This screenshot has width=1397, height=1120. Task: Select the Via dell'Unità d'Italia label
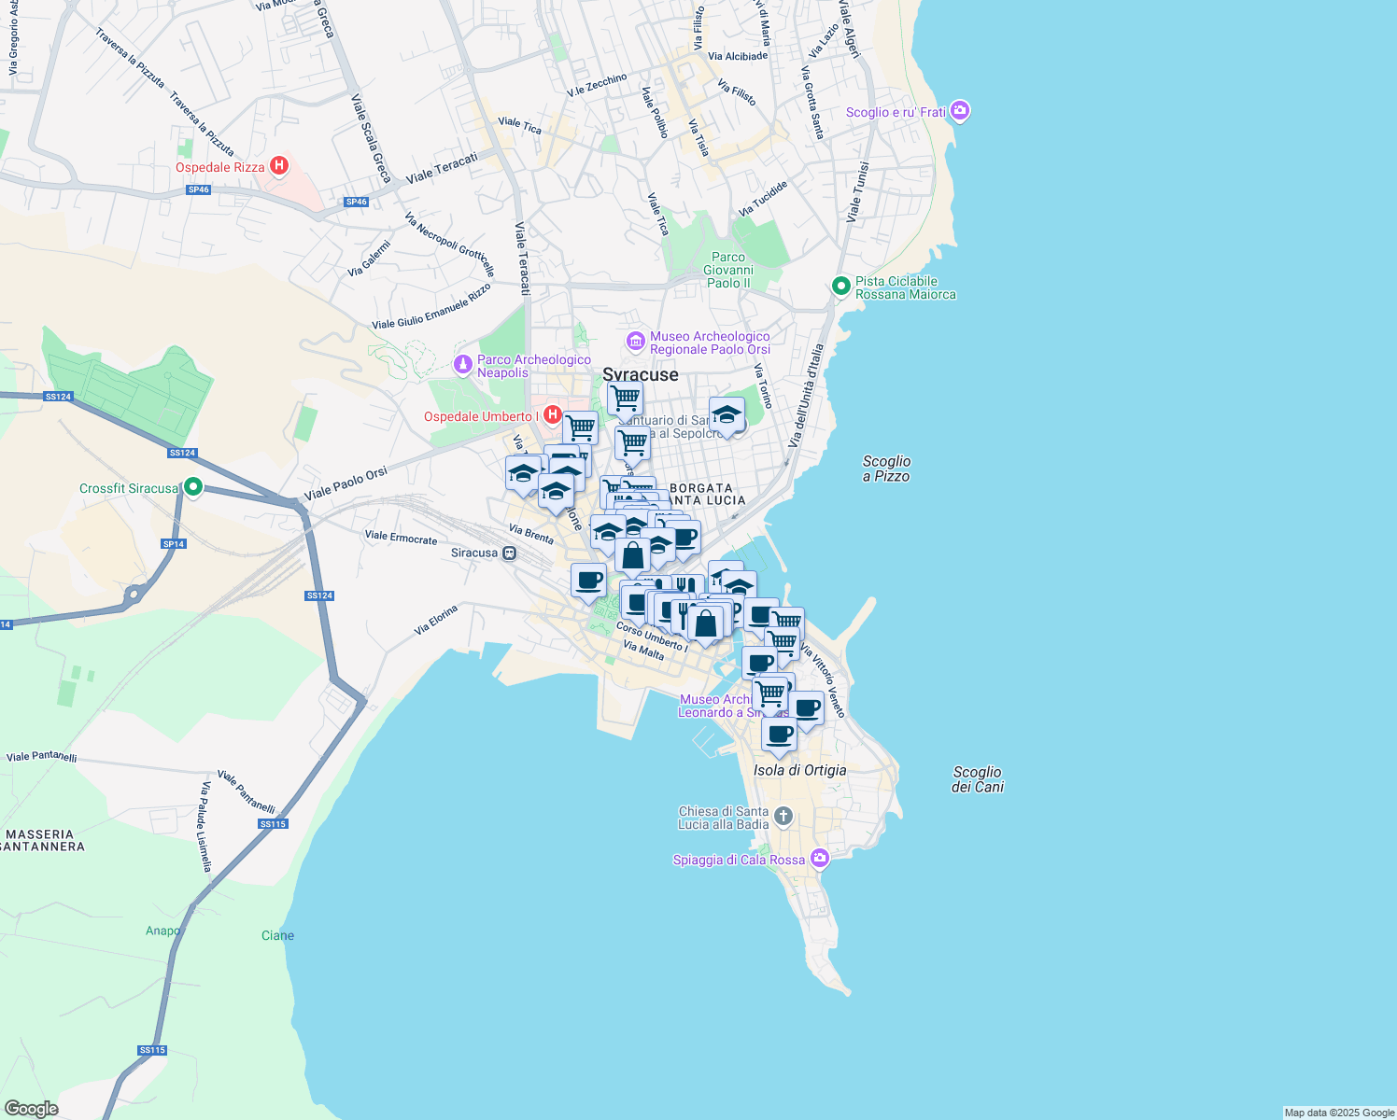pos(806,396)
